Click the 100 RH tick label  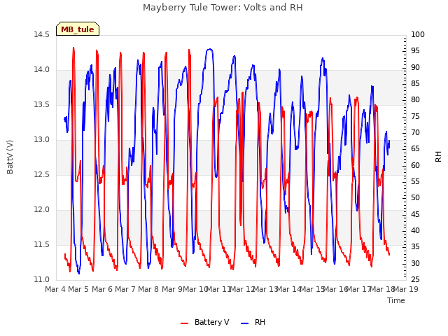(418, 34)
